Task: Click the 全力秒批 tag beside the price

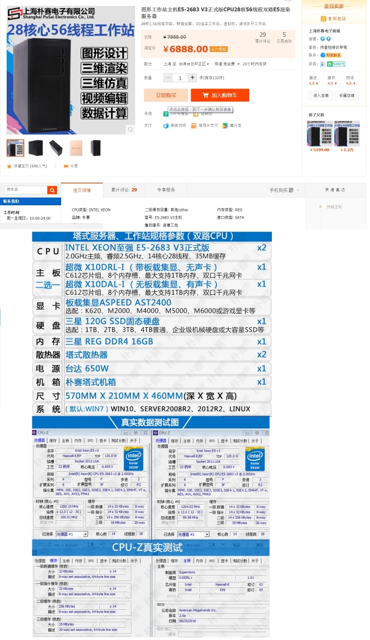Action: coord(218,49)
